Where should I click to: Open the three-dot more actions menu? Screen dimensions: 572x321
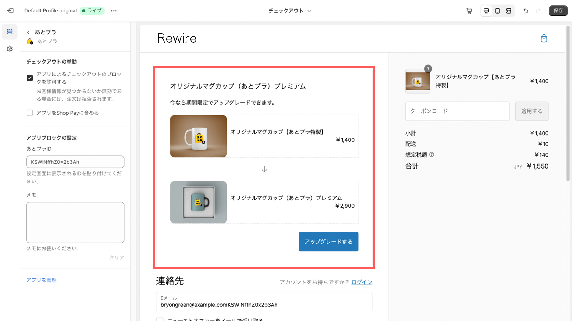tap(114, 11)
